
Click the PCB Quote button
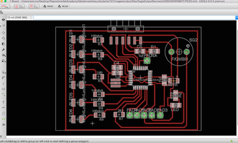19,6
